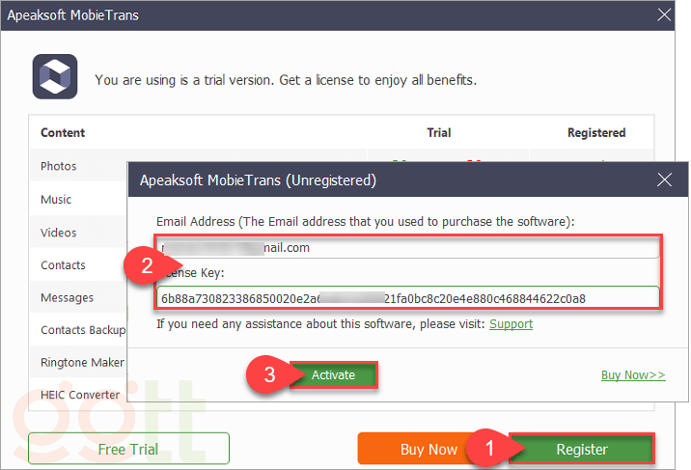Click the orange Buy Now button

pyautogui.click(x=428, y=449)
